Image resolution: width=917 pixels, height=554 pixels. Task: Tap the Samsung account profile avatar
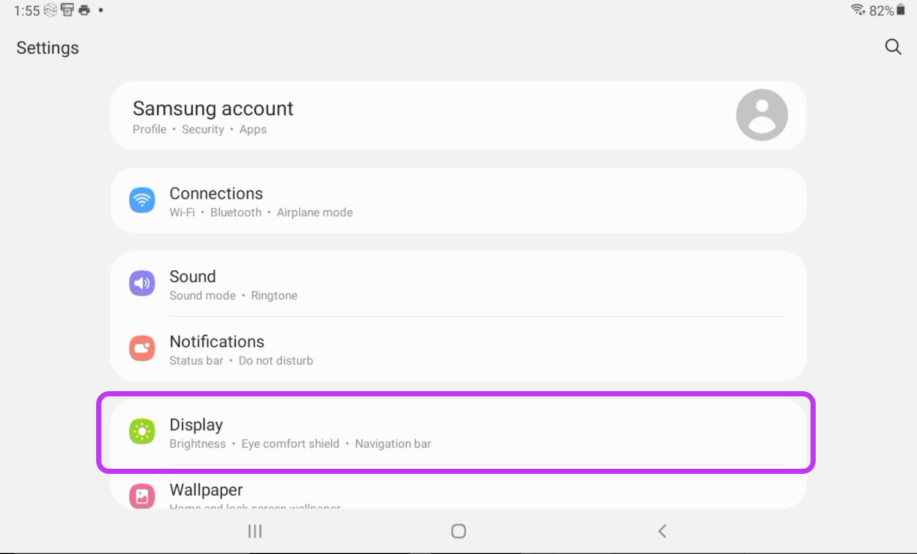pos(761,115)
